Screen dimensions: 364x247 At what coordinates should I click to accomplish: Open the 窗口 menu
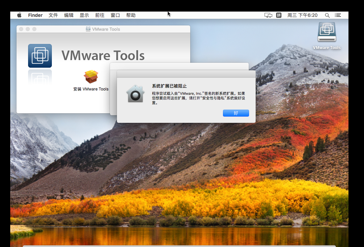coord(115,15)
